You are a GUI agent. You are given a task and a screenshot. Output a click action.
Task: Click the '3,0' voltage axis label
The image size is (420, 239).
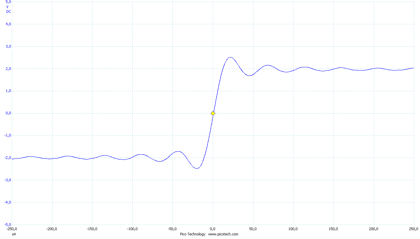[9, 46]
